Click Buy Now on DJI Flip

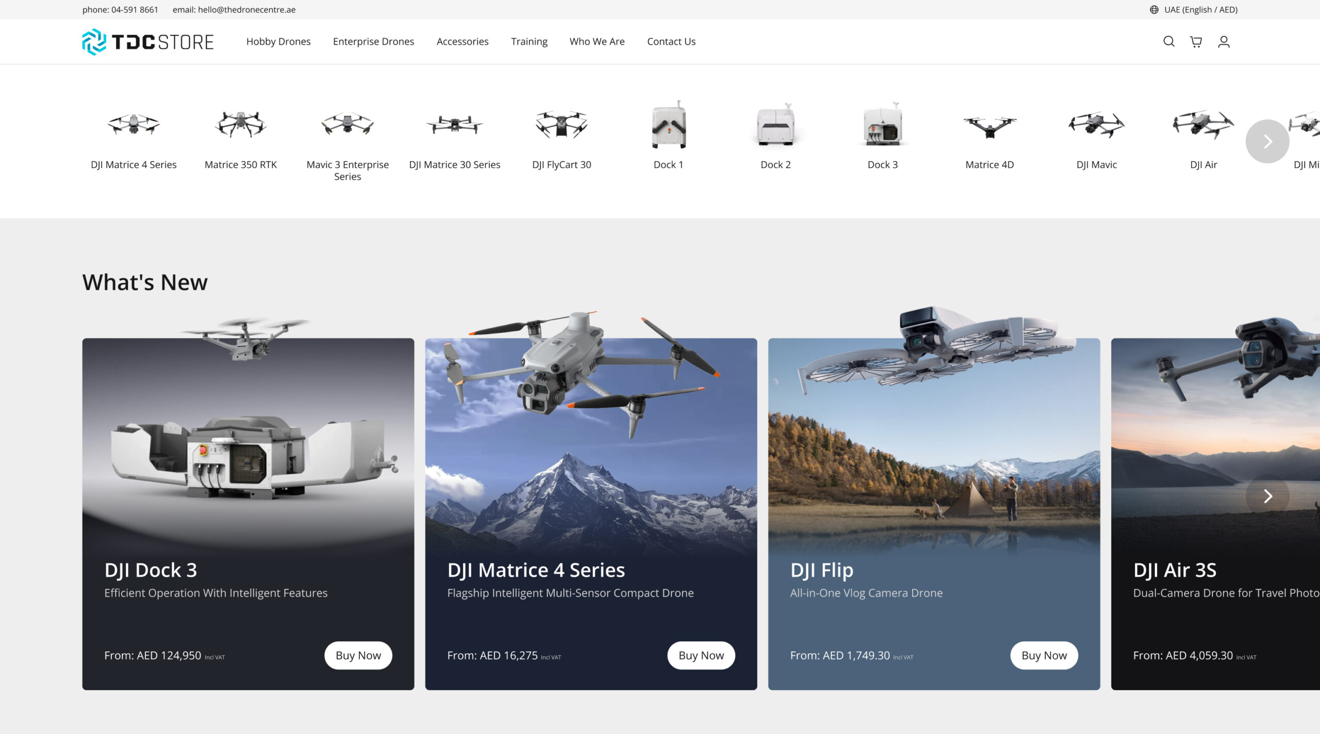click(x=1044, y=656)
